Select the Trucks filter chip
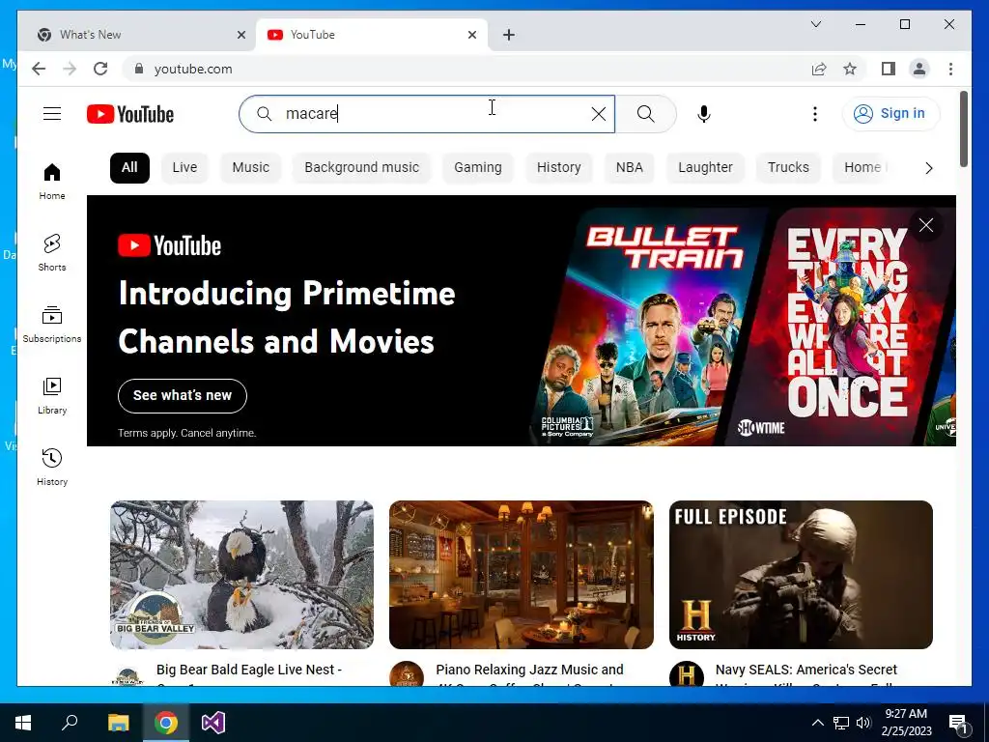The image size is (989, 742). pos(788,168)
